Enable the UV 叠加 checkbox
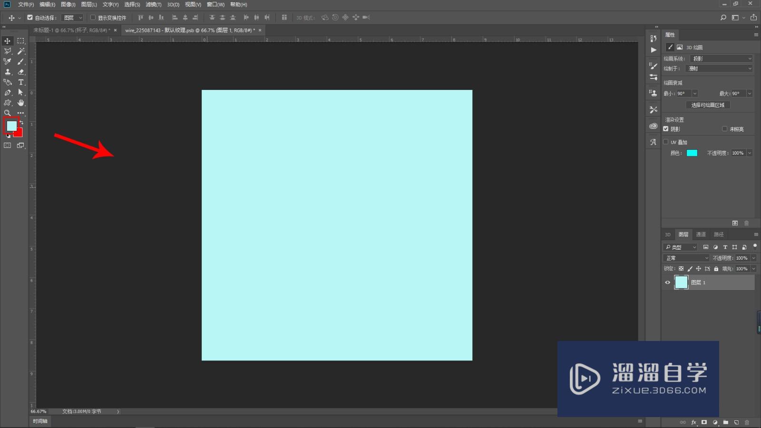Image resolution: width=761 pixels, height=428 pixels. tap(666, 142)
